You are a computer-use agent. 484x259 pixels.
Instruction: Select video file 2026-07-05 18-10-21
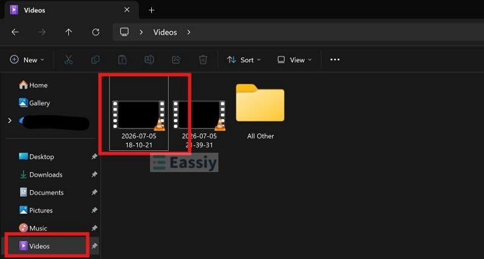139,114
